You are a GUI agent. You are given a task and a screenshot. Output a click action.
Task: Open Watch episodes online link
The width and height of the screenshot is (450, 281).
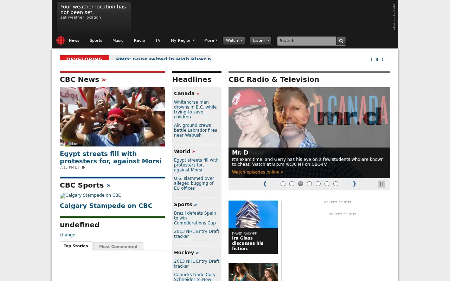[257, 172]
